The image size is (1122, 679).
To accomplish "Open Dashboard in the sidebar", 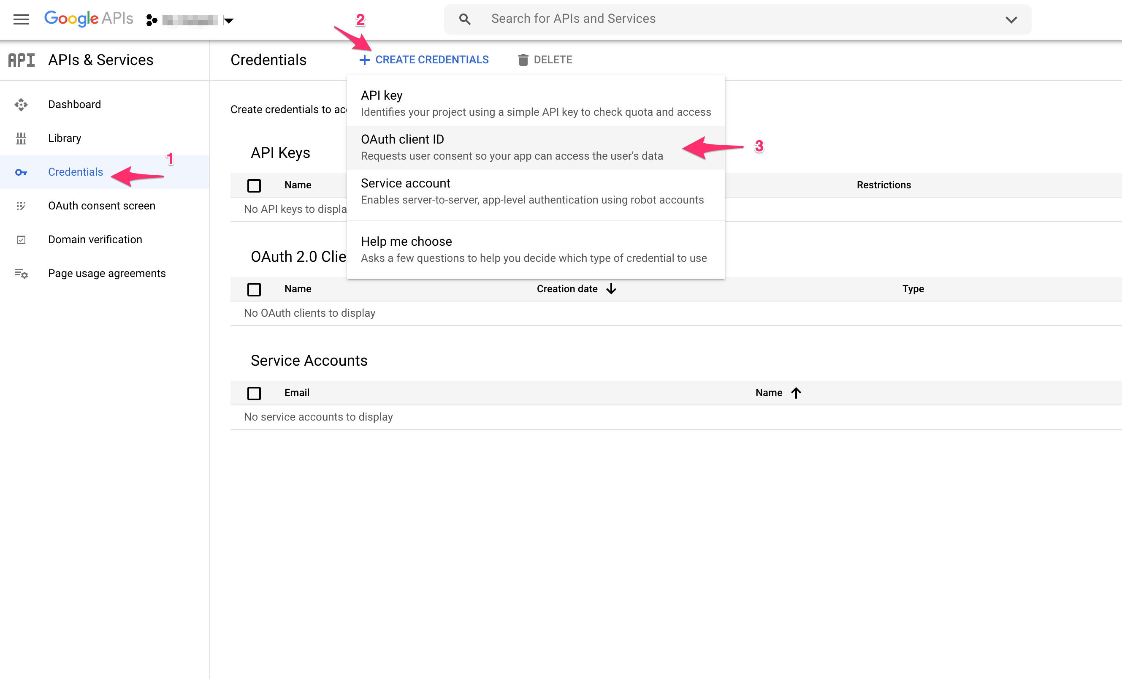I will coord(74,104).
